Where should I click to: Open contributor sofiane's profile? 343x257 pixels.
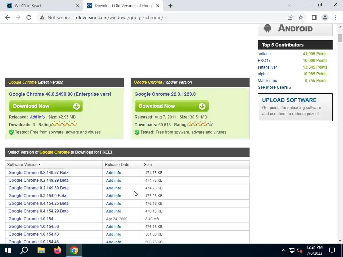coord(264,54)
